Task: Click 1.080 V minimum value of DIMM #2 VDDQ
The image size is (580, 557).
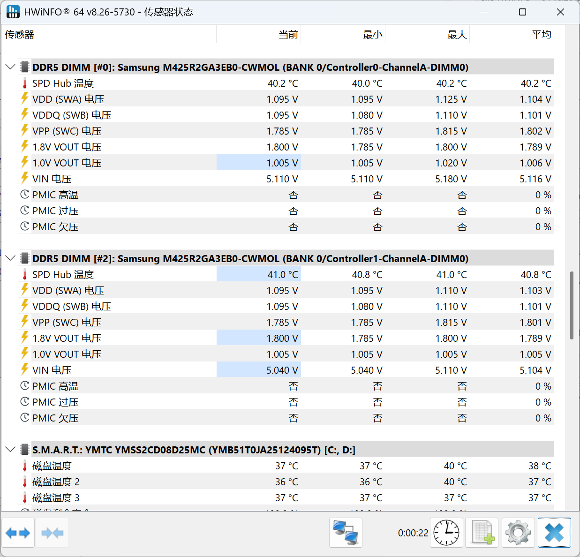Action: pyautogui.click(x=367, y=306)
